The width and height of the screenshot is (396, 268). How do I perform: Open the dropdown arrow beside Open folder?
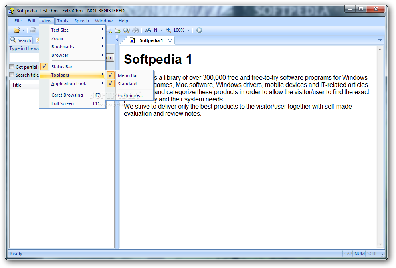point(23,30)
